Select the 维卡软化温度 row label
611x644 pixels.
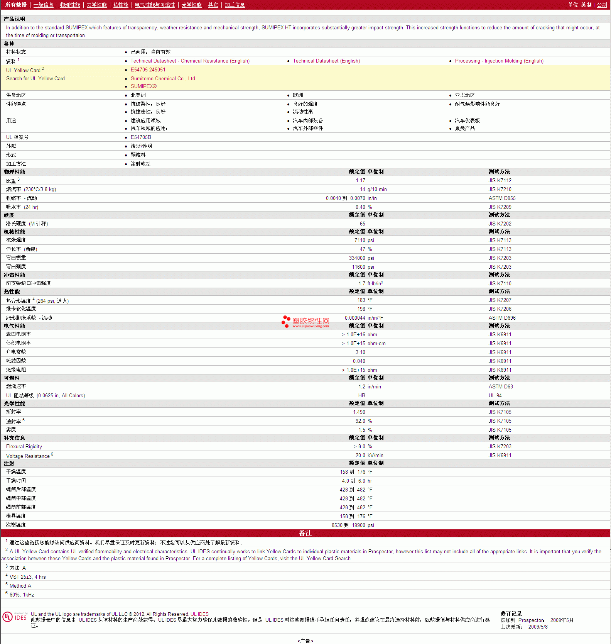(x=21, y=309)
